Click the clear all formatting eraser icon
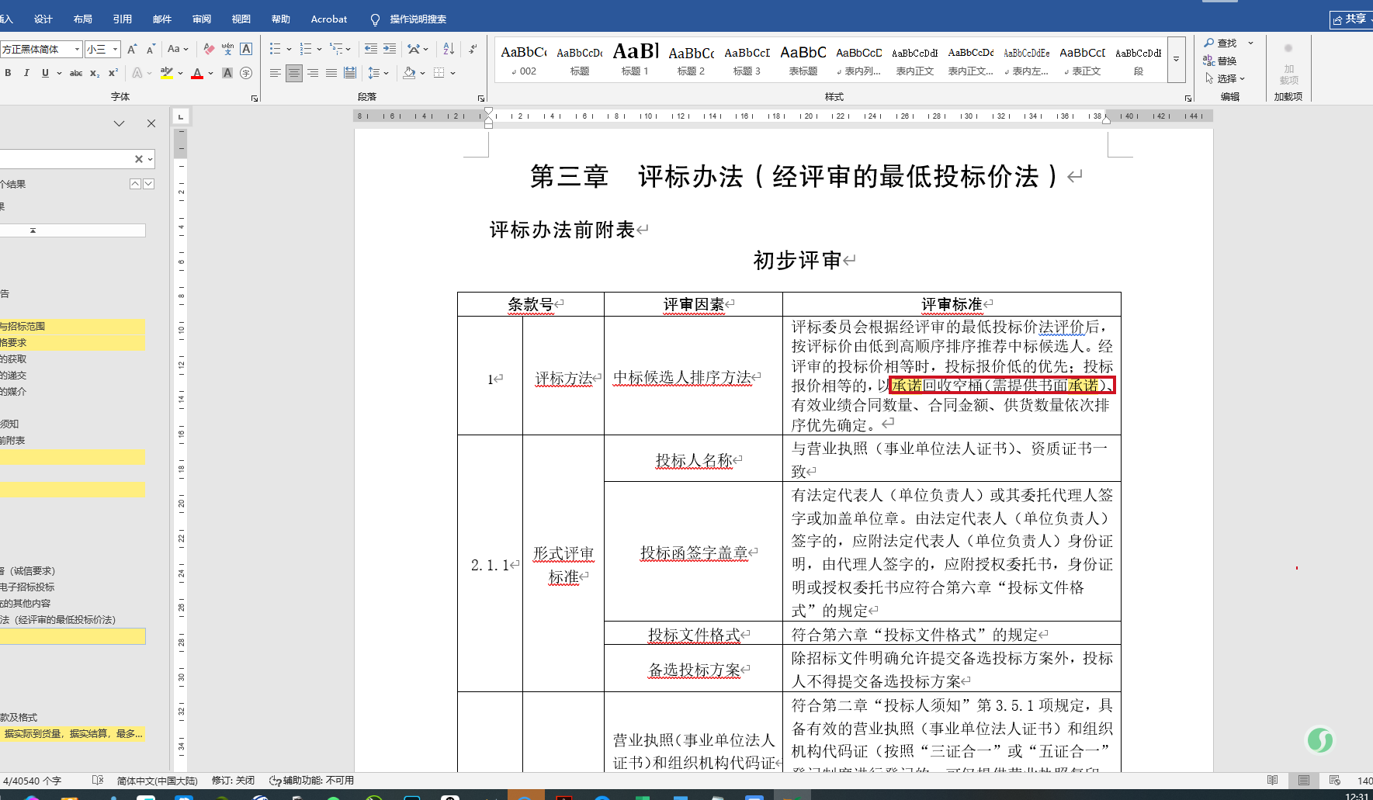This screenshot has height=800, width=1373. [209, 49]
